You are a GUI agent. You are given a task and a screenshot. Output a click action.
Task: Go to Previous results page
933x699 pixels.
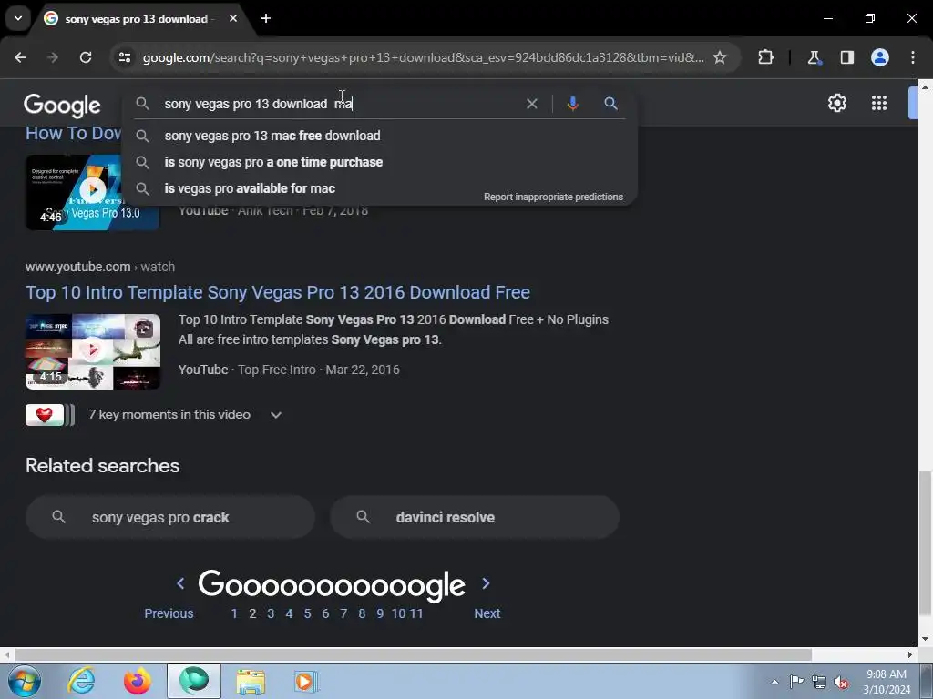point(169,613)
